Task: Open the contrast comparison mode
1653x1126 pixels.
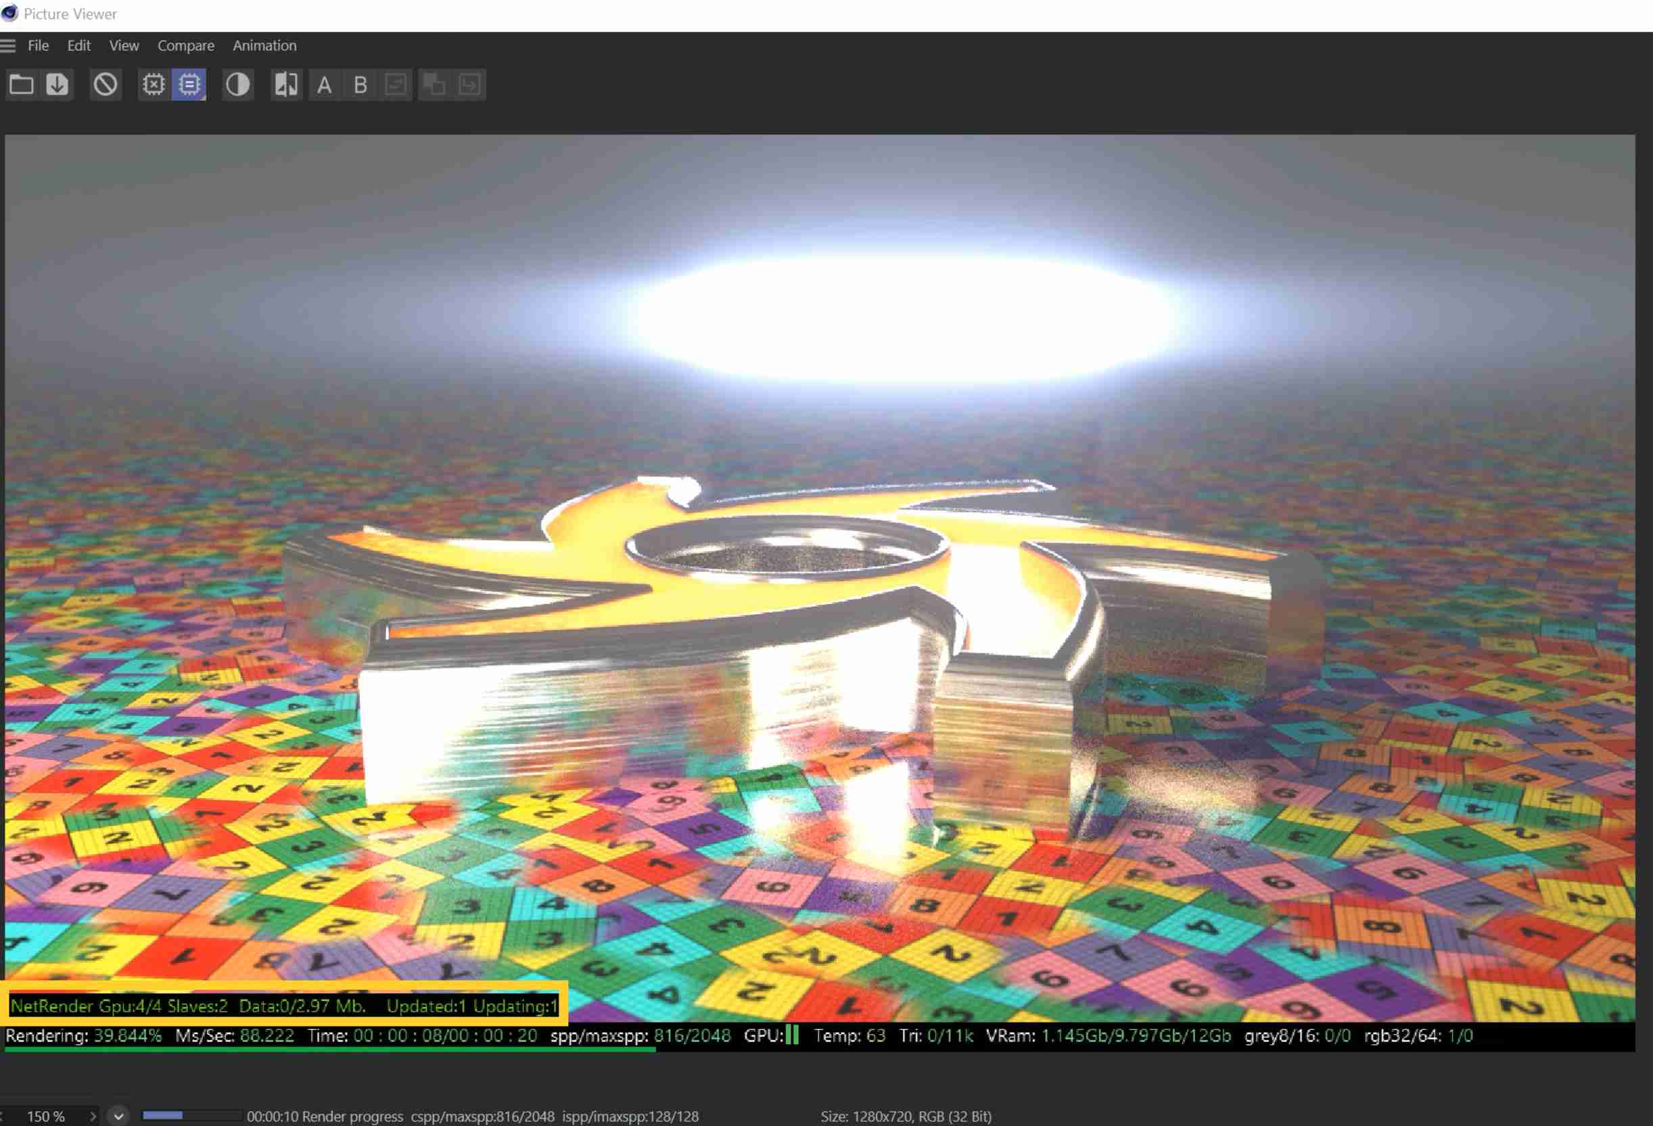Action: (237, 84)
